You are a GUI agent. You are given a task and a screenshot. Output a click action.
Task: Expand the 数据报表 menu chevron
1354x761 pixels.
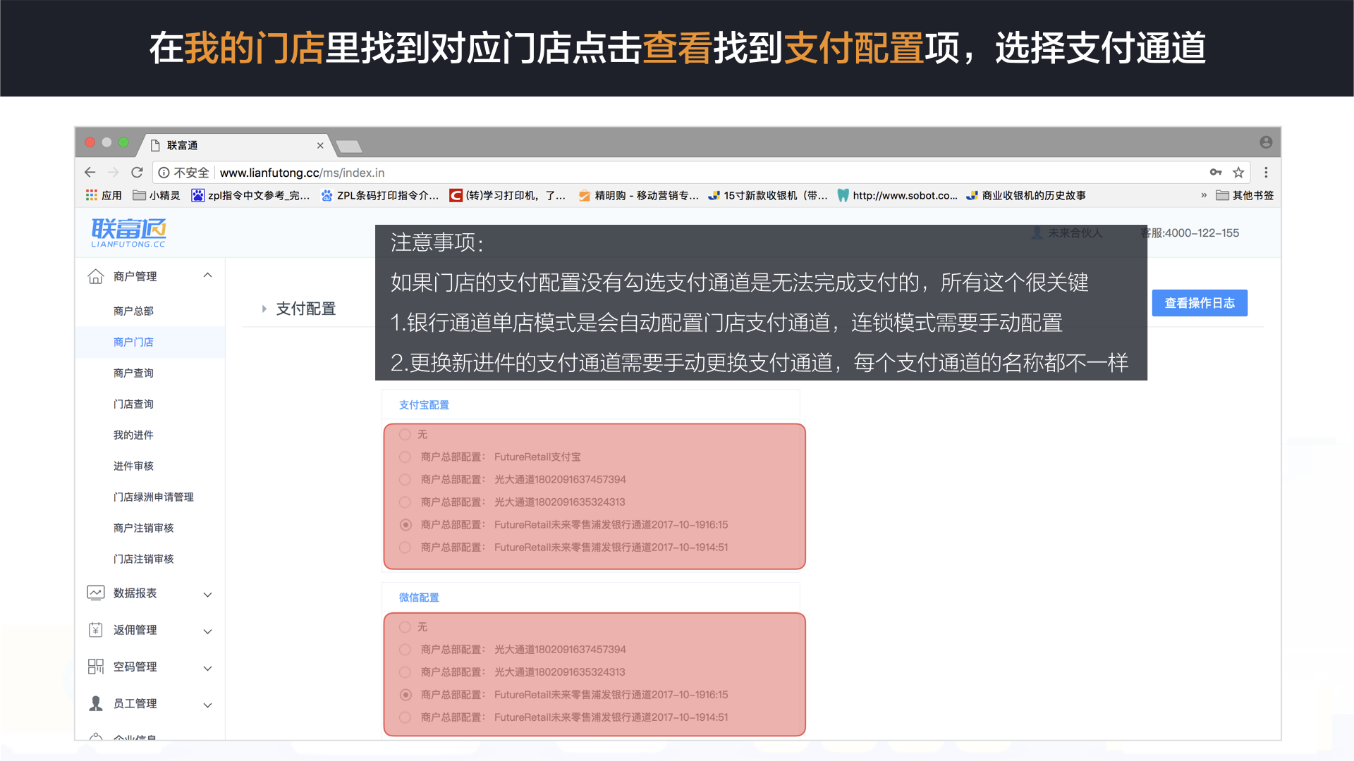[207, 594]
